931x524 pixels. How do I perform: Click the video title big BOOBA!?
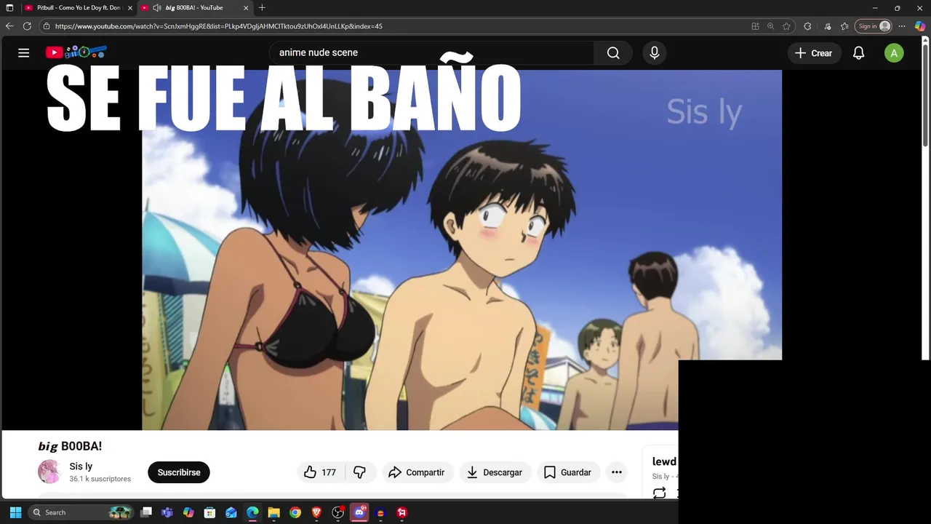[x=70, y=446]
